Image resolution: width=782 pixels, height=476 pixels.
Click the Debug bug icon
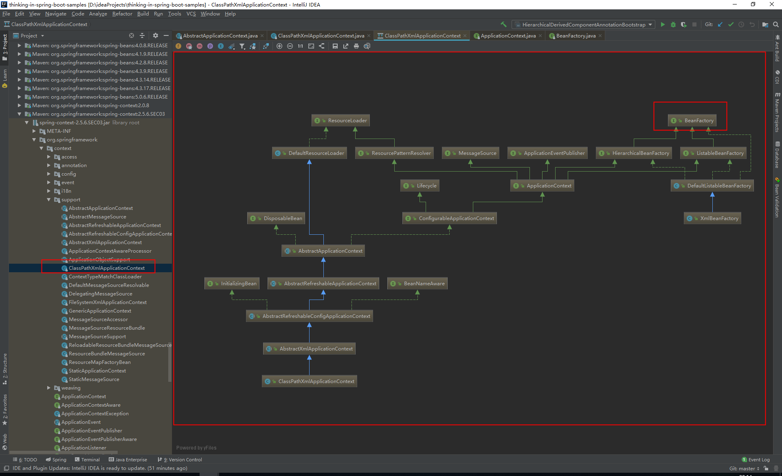(673, 24)
